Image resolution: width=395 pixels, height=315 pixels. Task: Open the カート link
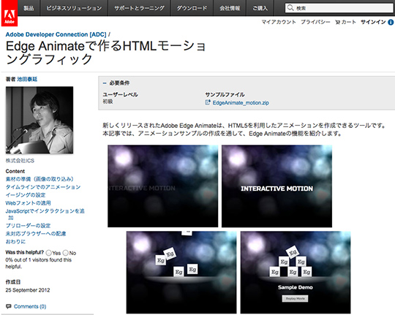[x=349, y=22]
